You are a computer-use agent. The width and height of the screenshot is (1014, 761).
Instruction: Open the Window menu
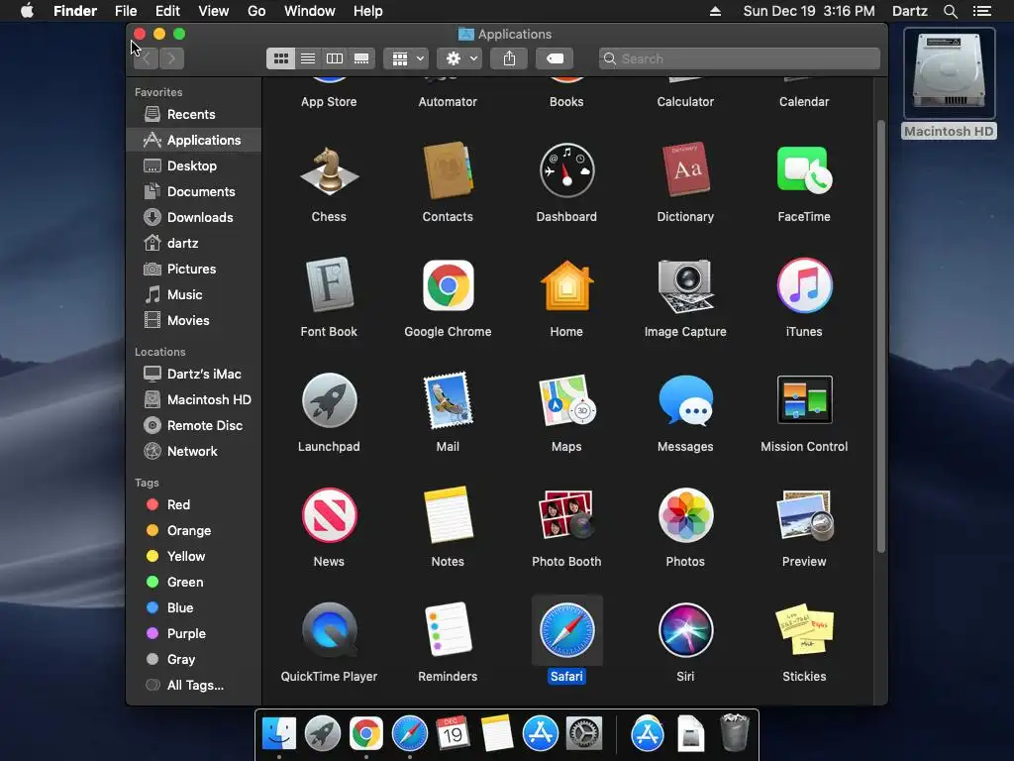(310, 11)
